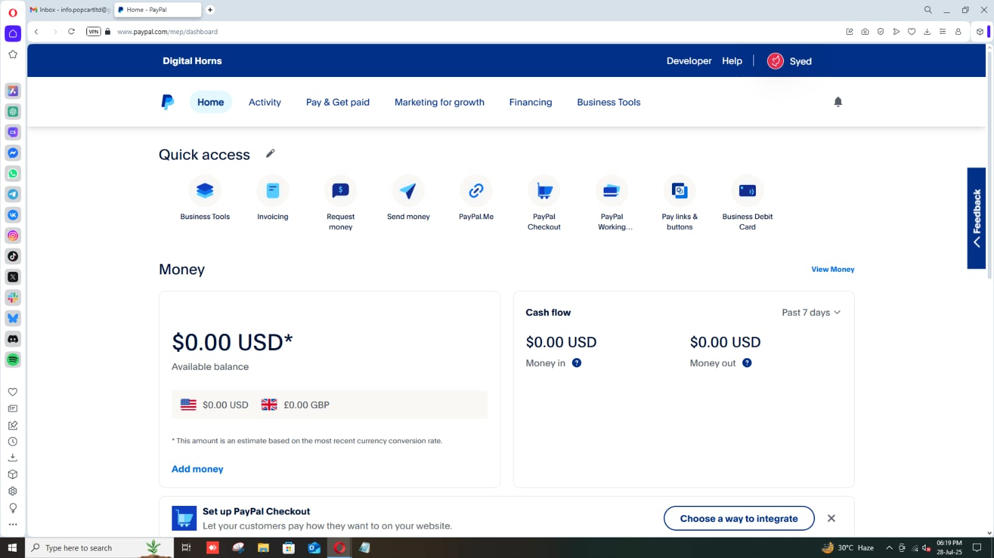Click the Money in help question icon

pyautogui.click(x=577, y=363)
